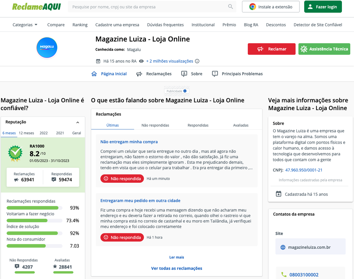354x279 pixels.
Task: Show the 2021 reputation period
Action: click(60, 133)
